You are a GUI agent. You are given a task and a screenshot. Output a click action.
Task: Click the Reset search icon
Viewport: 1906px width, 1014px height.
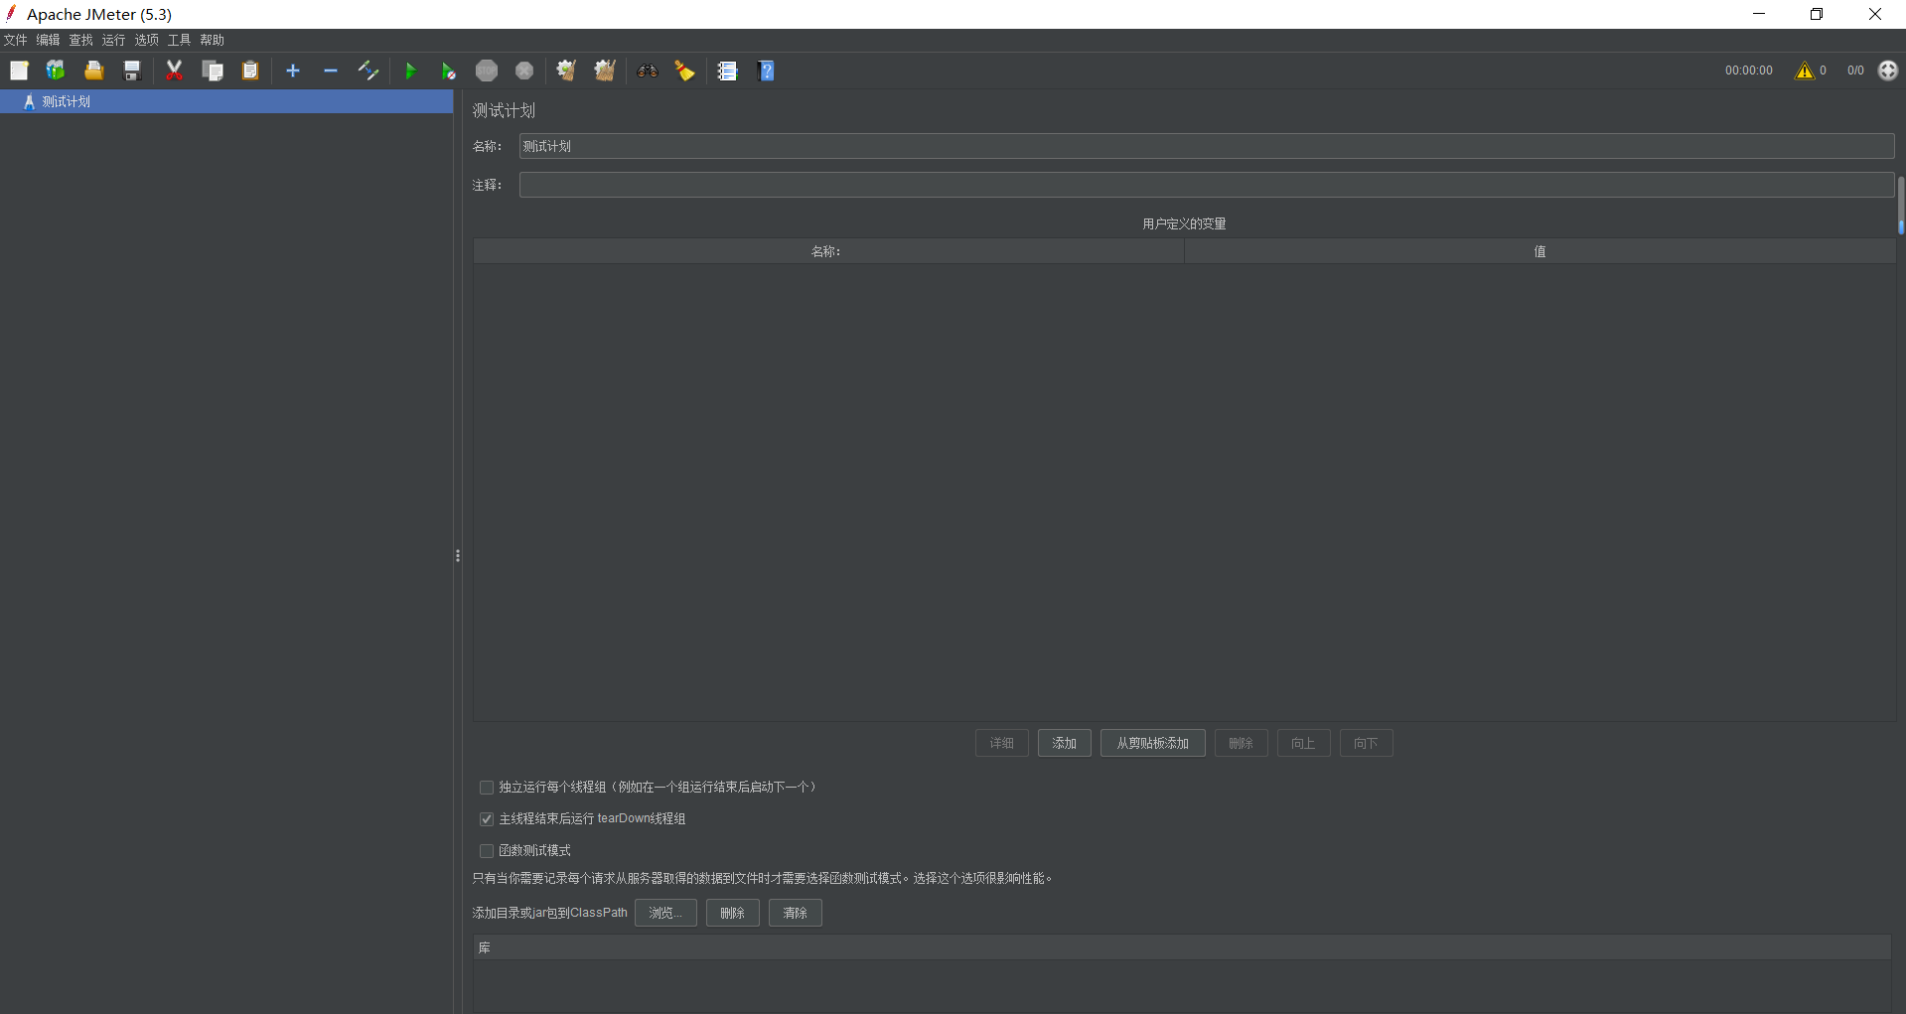click(685, 71)
